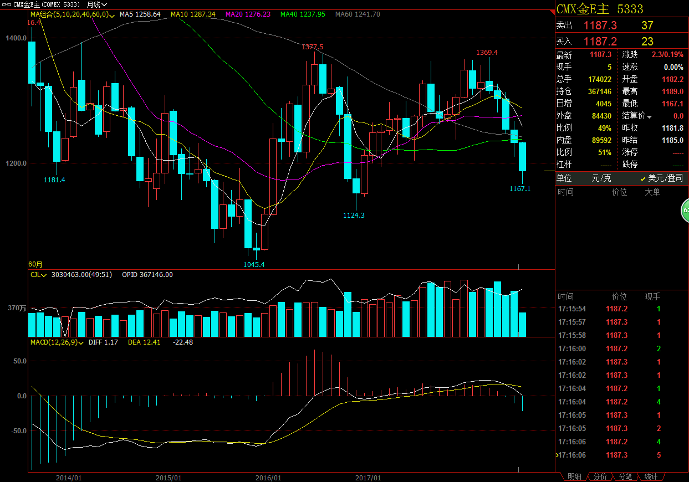Click the 内盘 value 89592

[x=601, y=140]
